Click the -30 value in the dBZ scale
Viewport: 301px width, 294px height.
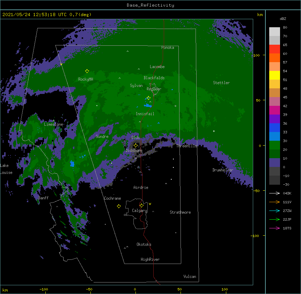286,184
